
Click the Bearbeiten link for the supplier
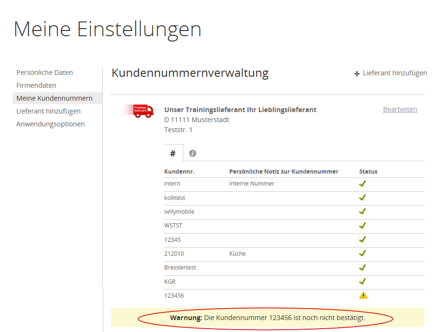[400, 109]
